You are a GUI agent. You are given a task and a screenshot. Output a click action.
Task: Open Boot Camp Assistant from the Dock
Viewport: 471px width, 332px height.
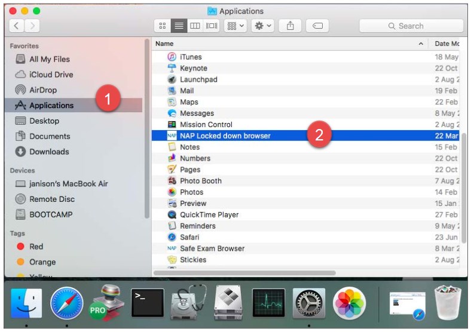coord(228,303)
